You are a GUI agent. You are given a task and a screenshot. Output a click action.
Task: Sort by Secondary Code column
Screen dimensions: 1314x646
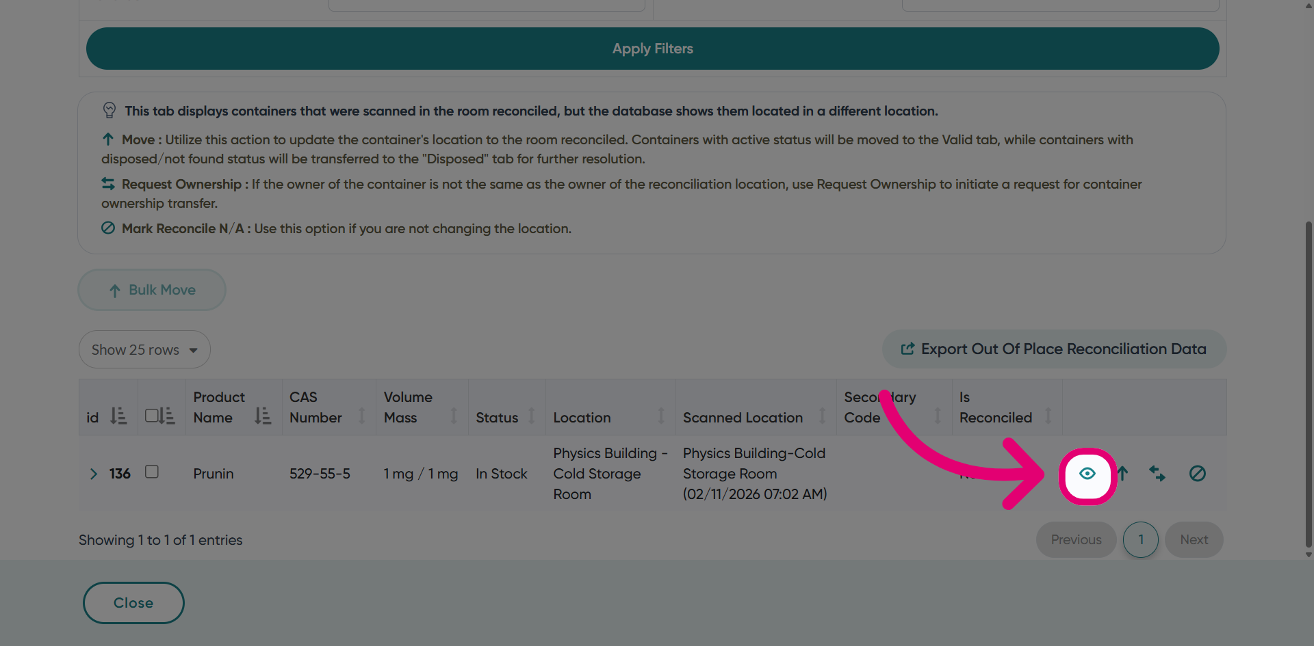pyautogui.click(x=938, y=416)
